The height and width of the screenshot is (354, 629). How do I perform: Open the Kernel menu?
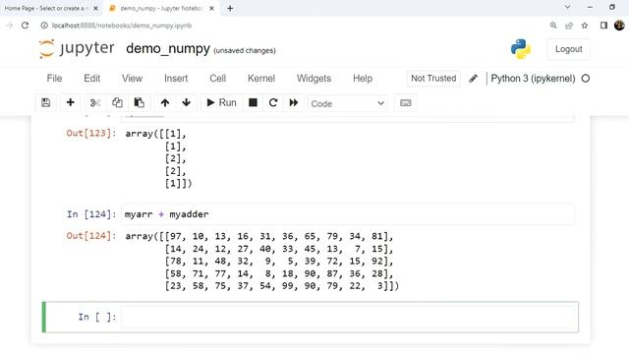coord(261,79)
